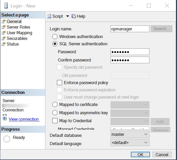Click the Status page icon
This screenshot has height=160, width=177.
[3, 44]
